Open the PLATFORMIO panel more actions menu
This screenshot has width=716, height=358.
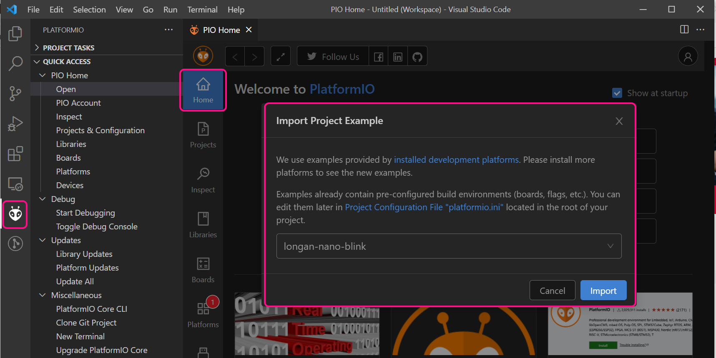pyautogui.click(x=168, y=30)
